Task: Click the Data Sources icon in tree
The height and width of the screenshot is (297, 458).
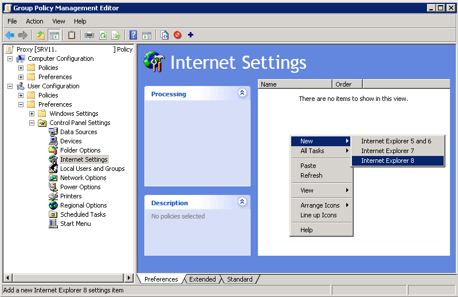Action: pyautogui.click(x=53, y=132)
